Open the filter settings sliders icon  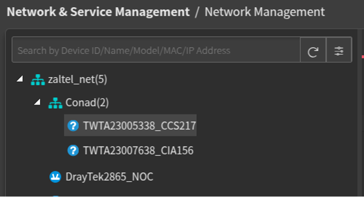coord(339,51)
